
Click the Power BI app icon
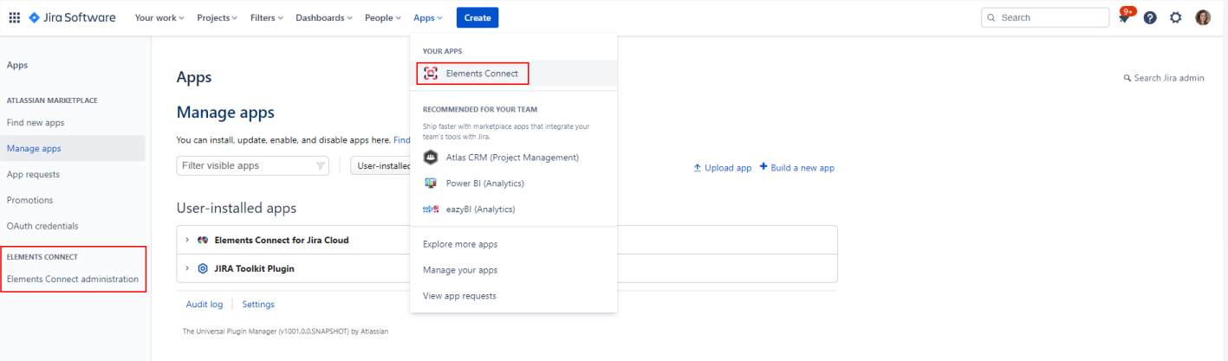430,184
